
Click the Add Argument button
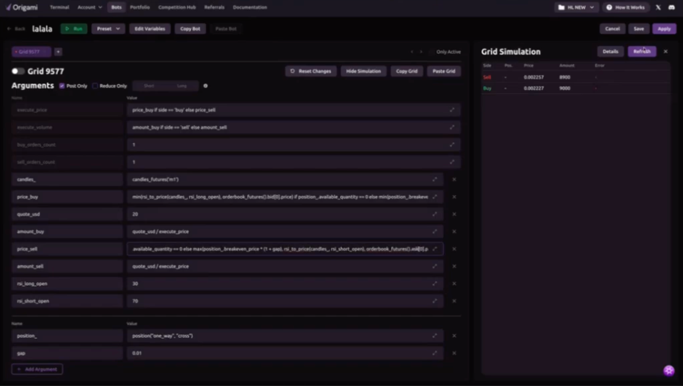click(x=37, y=369)
